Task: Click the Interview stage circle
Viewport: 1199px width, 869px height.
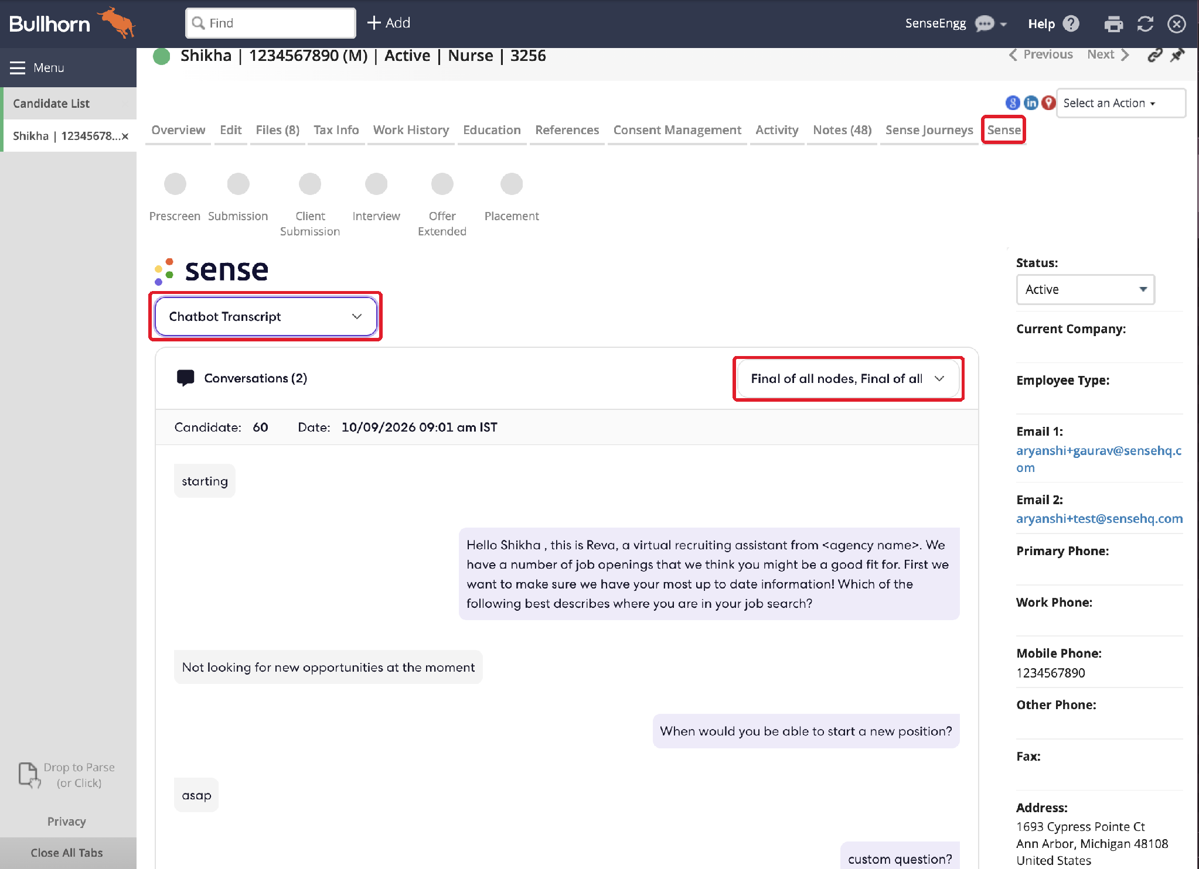Action: [376, 184]
